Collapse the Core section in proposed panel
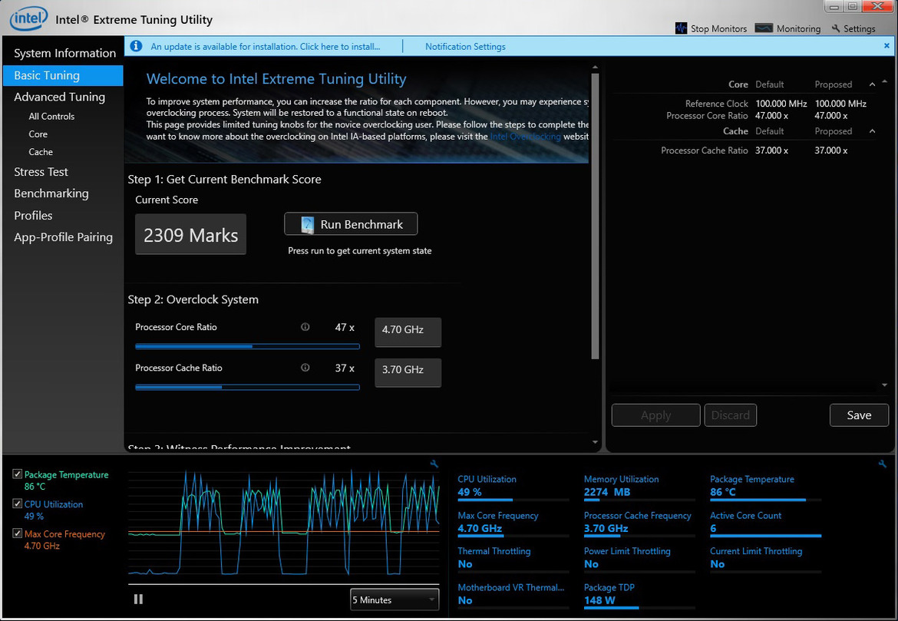The width and height of the screenshot is (898, 621). pos(872,84)
